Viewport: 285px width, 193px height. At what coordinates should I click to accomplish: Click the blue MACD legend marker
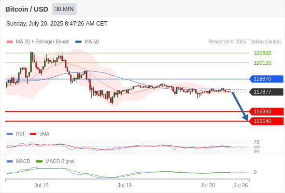click(10, 162)
